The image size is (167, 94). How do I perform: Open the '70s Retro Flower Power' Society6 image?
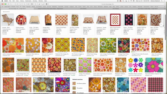click(70, 65)
